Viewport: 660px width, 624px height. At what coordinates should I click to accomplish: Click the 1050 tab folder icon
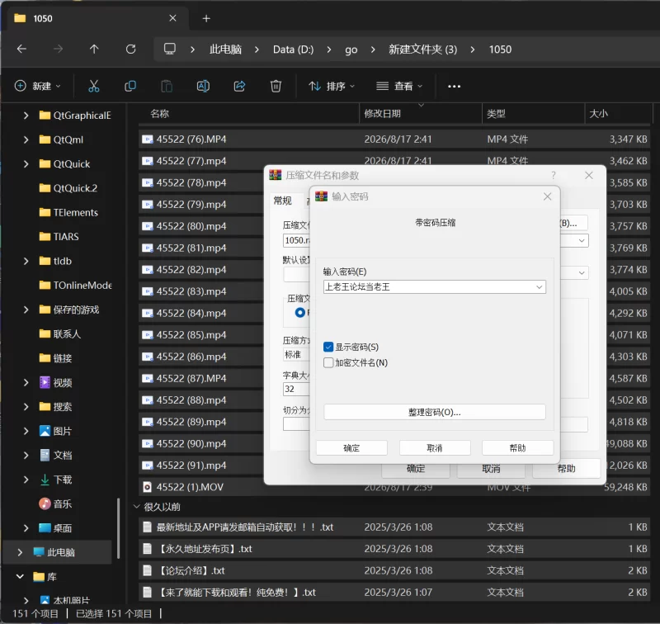click(x=20, y=18)
